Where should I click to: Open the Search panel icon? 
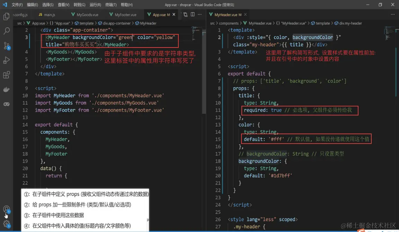click(x=6, y=31)
